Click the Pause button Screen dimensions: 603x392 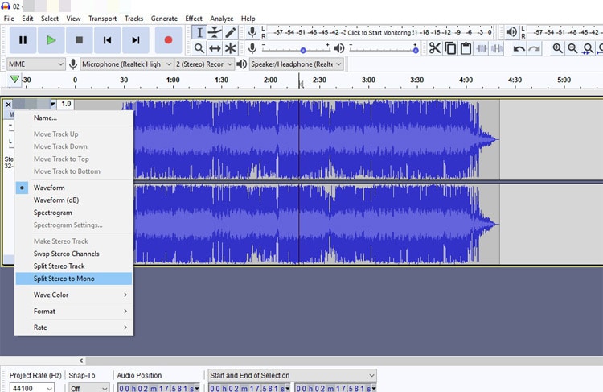pos(23,40)
